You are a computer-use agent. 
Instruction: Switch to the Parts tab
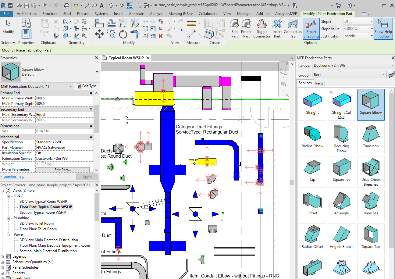point(319,83)
